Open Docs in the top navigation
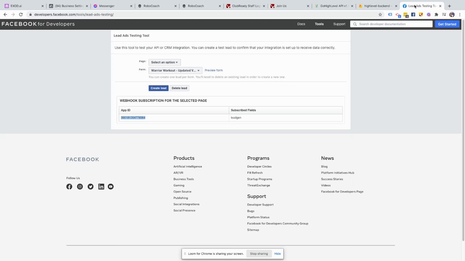This screenshot has width=465, height=261. (x=301, y=24)
